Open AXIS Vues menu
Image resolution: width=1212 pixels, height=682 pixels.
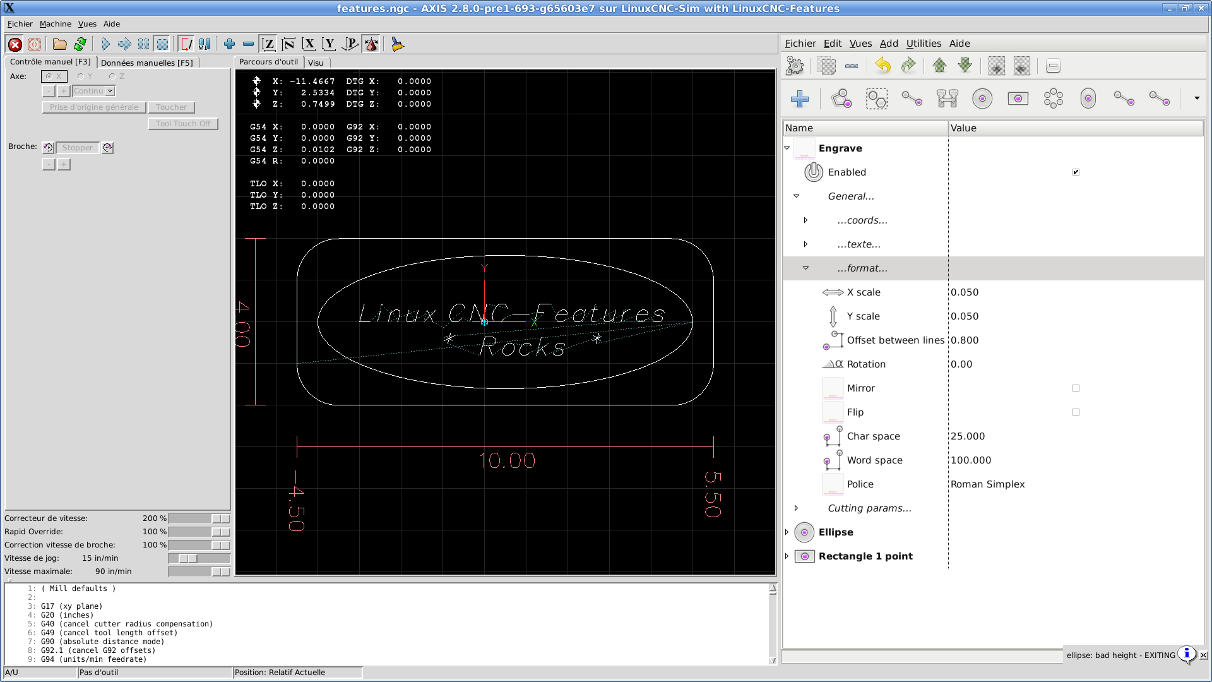(87, 24)
